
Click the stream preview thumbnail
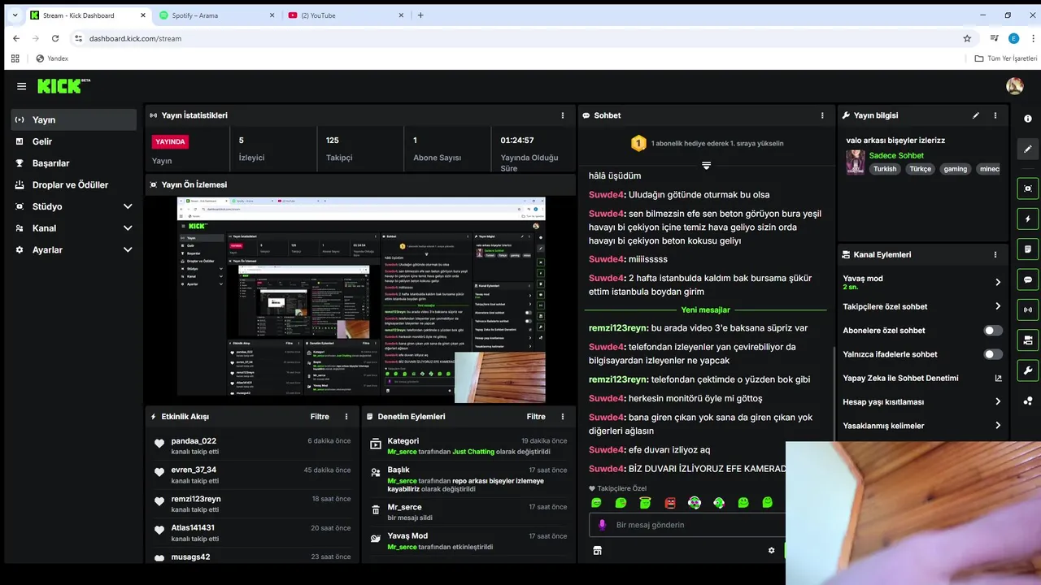point(361,300)
